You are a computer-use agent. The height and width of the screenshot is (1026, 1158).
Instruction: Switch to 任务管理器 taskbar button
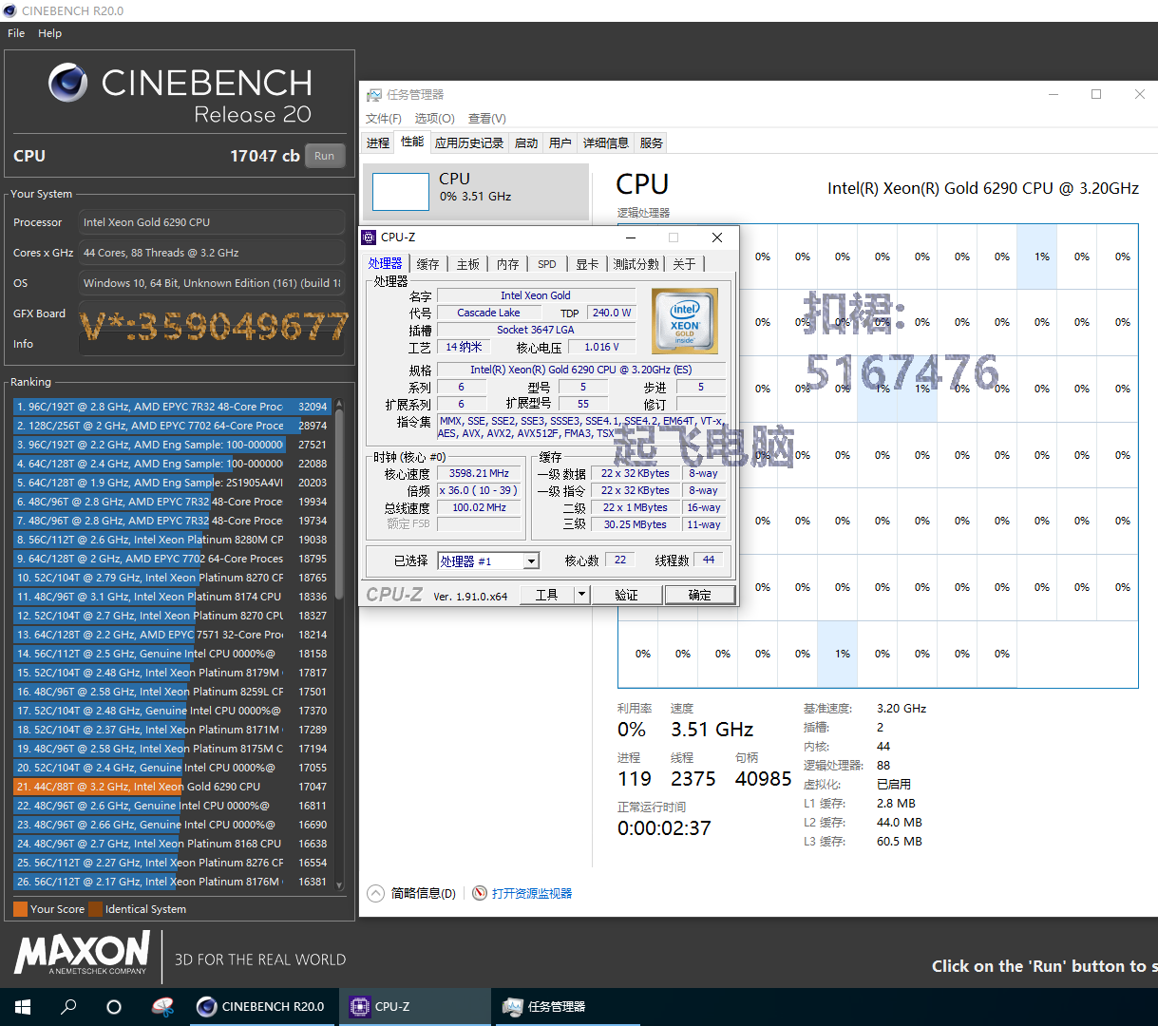pos(568,1007)
